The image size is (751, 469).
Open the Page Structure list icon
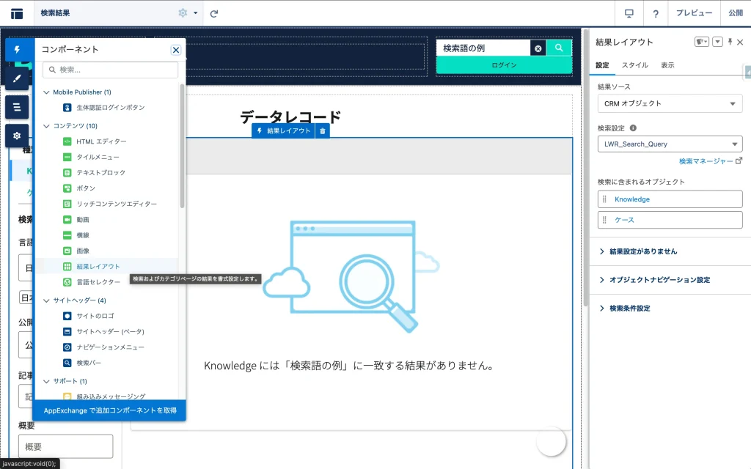[17, 107]
